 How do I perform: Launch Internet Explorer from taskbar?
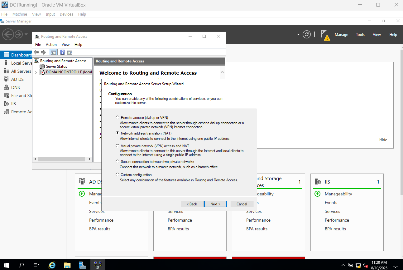52,265
